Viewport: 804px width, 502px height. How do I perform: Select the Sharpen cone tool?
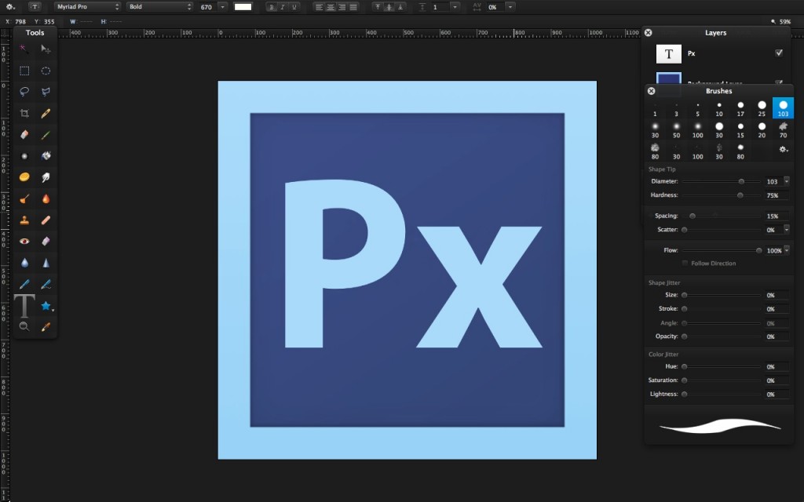point(46,263)
